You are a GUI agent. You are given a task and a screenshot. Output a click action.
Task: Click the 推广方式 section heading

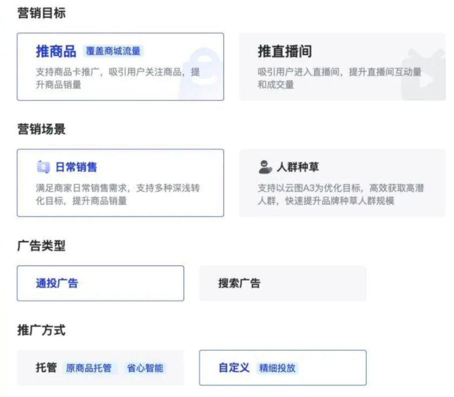click(31, 331)
